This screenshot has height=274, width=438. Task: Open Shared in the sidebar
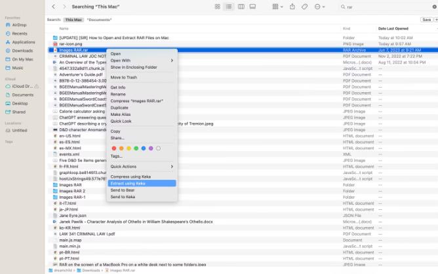pyautogui.click(x=19, y=112)
